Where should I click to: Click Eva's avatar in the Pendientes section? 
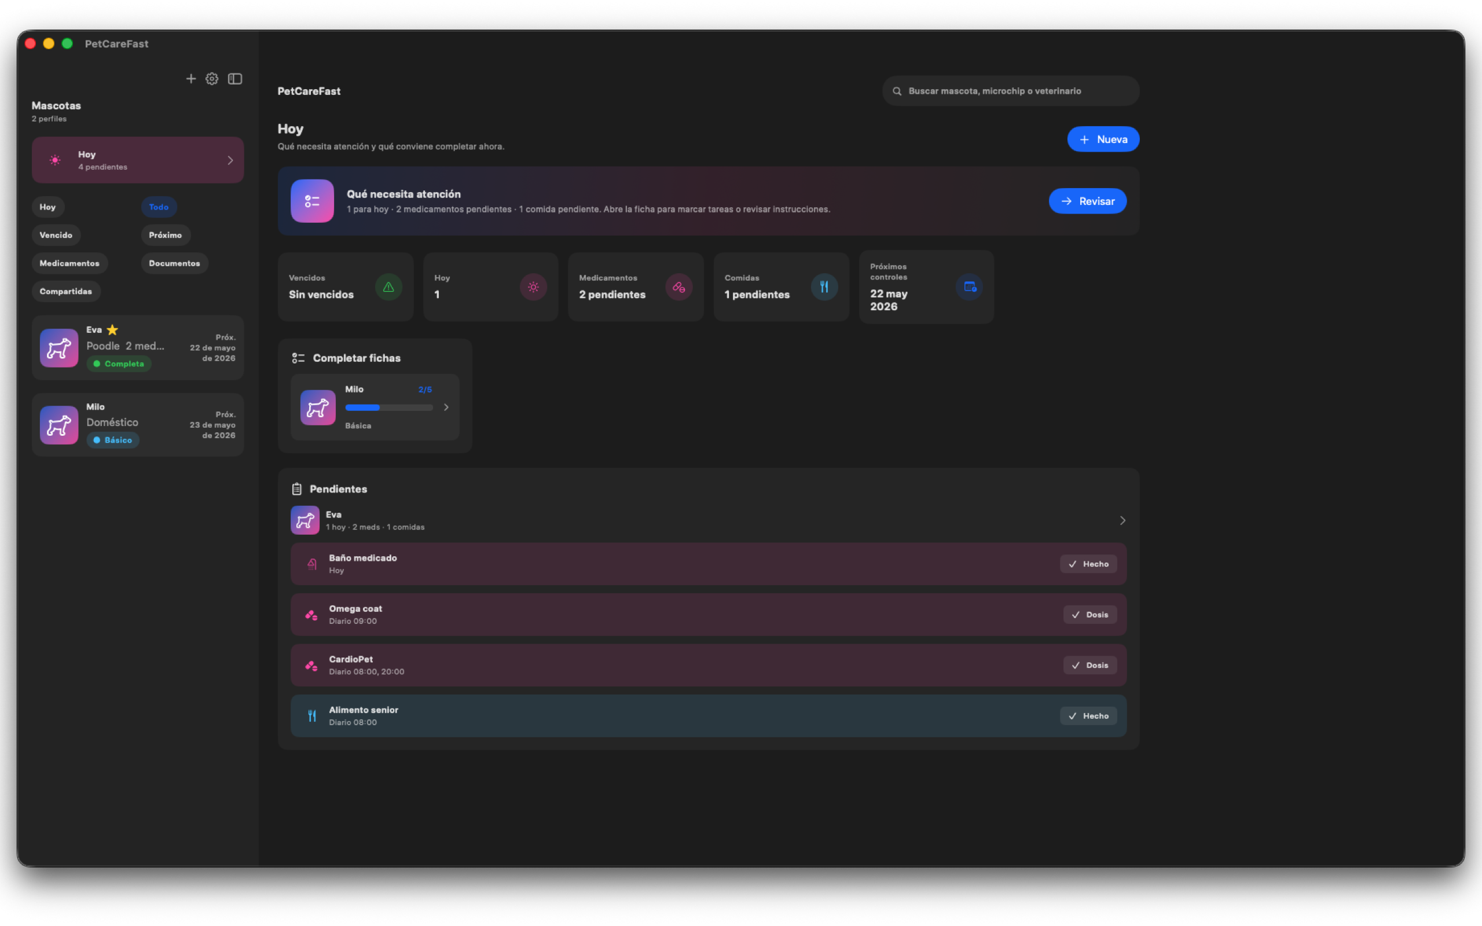(305, 520)
